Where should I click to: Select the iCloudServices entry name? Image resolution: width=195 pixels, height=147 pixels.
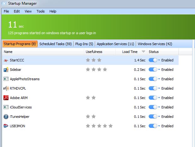point(21,107)
